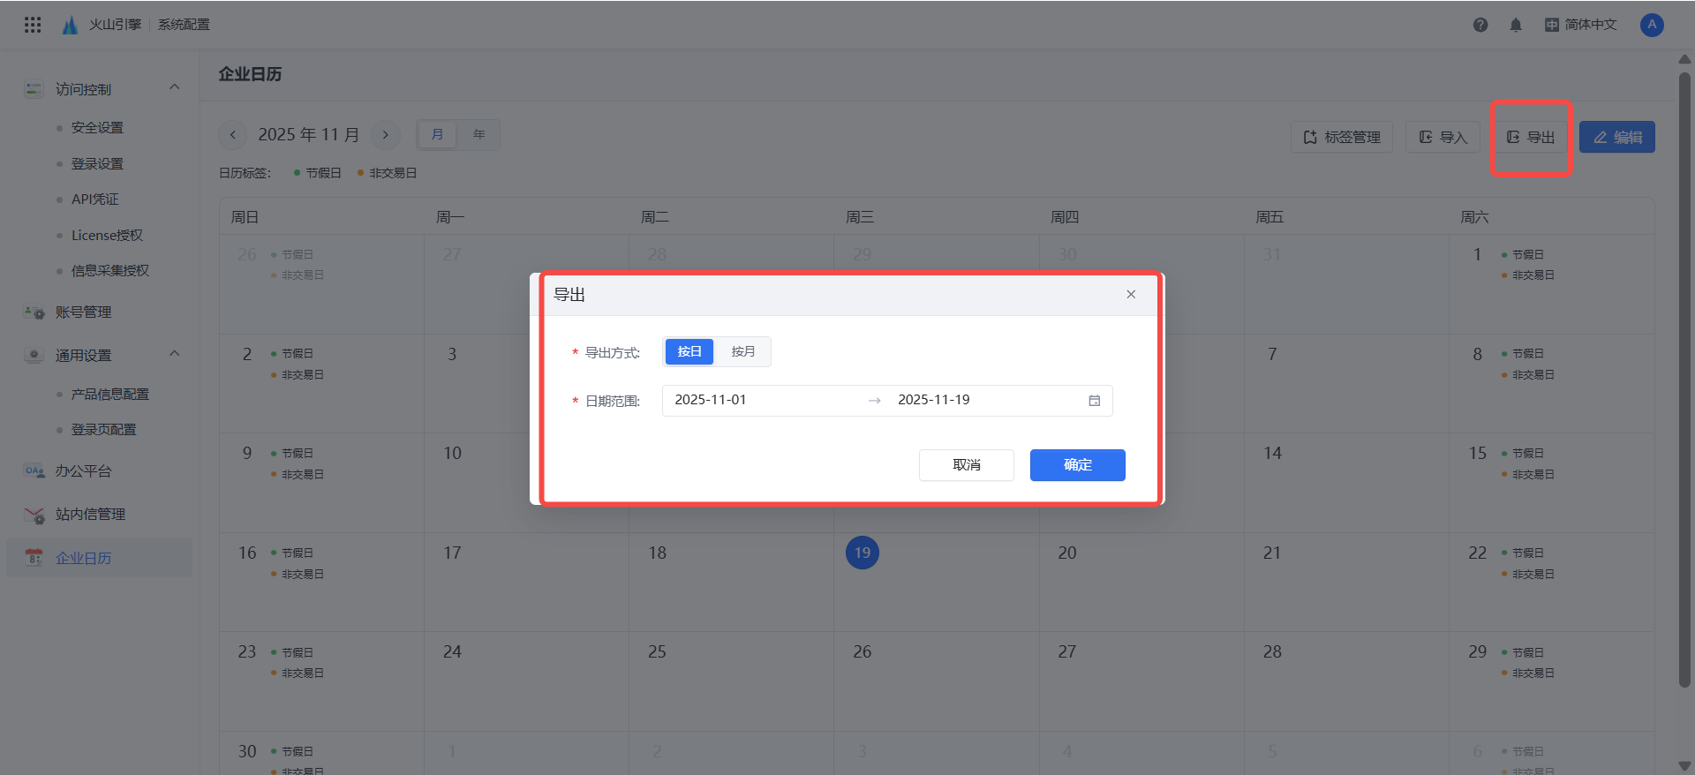The image size is (1695, 775).
Task: Click the page vertical scrollbar
Action: coord(1684,380)
